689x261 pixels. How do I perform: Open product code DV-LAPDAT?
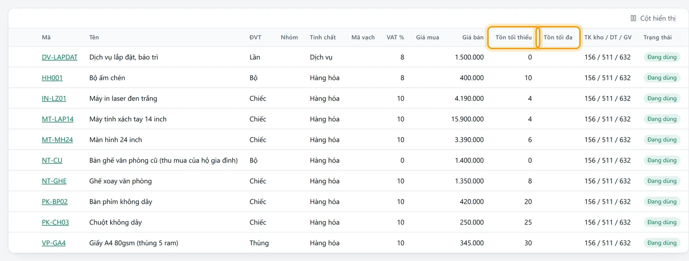pyautogui.click(x=59, y=57)
